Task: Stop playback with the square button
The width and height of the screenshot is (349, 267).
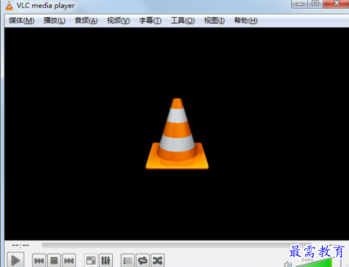Action: 54,260
